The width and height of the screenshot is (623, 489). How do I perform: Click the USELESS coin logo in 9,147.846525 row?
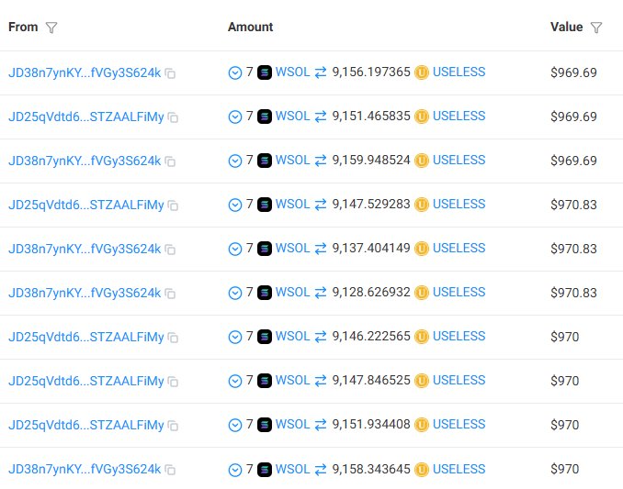pos(422,381)
